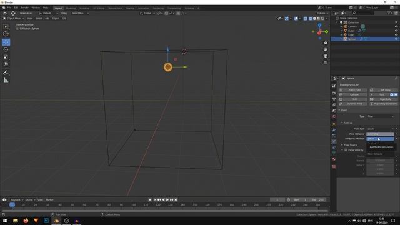400x225 pixels.
Task: Enable Force Field physics
Action: pyautogui.click(x=353, y=90)
